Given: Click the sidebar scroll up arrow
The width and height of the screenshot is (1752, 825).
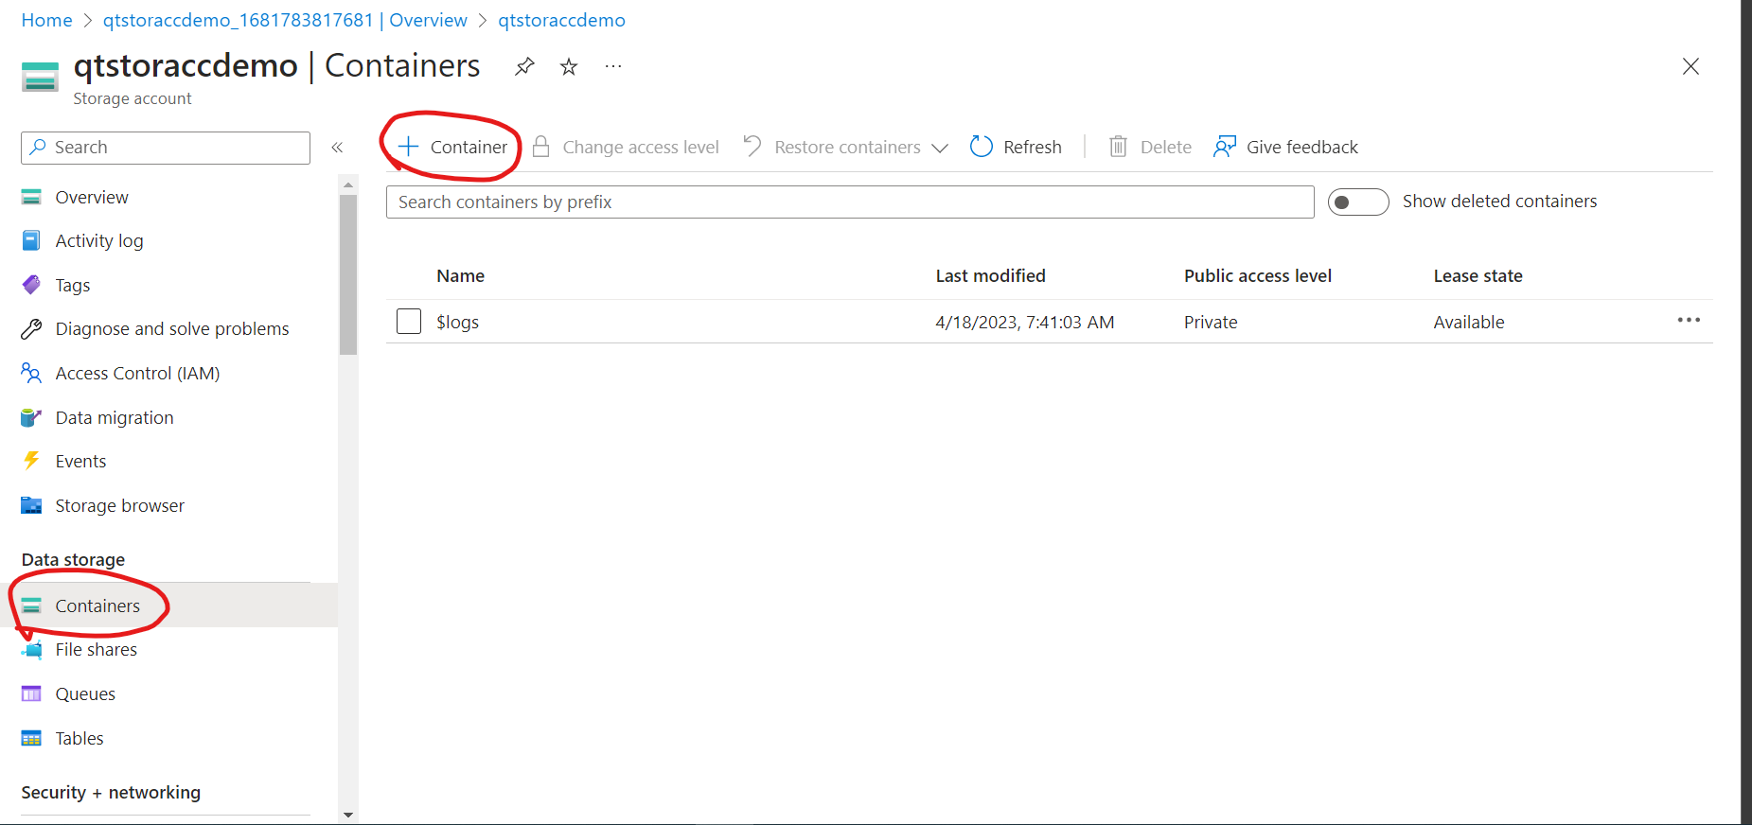Looking at the screenshot, I should tap(348, 184).
